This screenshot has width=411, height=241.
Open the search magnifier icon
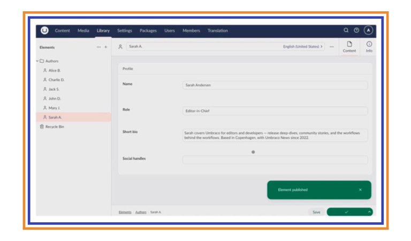click(346, 31)
